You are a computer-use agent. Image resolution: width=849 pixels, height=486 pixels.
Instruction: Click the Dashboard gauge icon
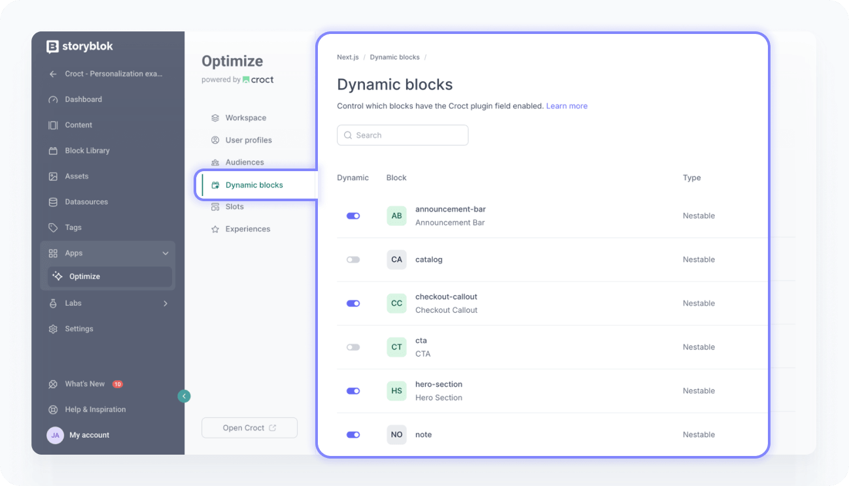pyautogui.click(x=53, y=99)
